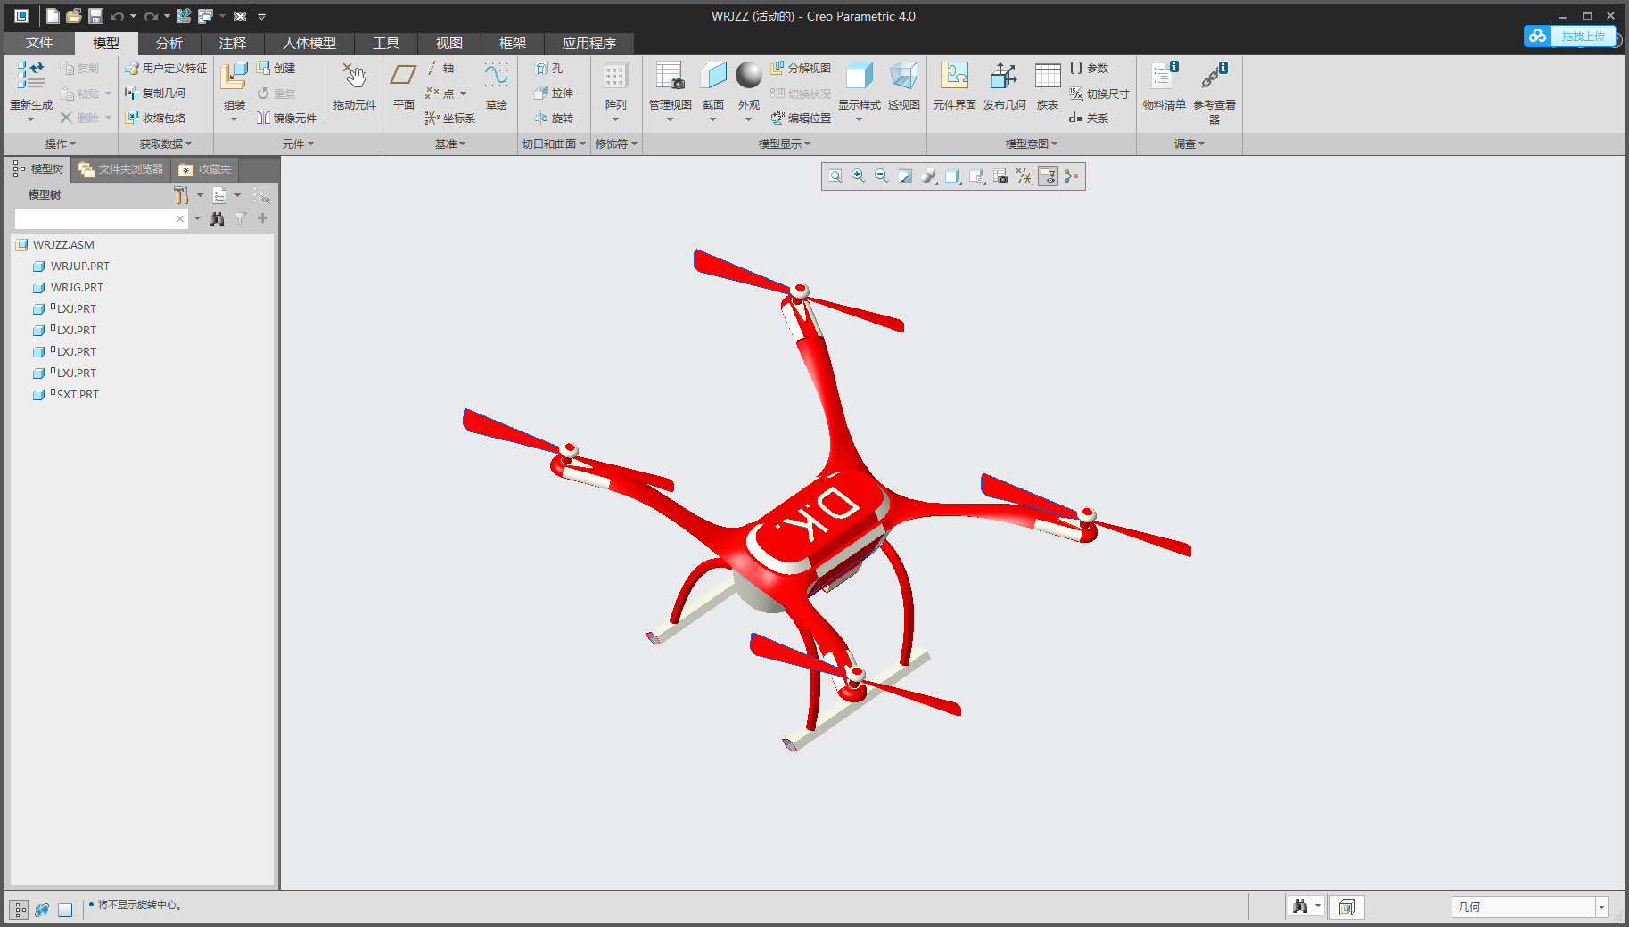Expand the 元件 (Component) group
This screenshot has width=1629, height=927.
tap(298, 144)
